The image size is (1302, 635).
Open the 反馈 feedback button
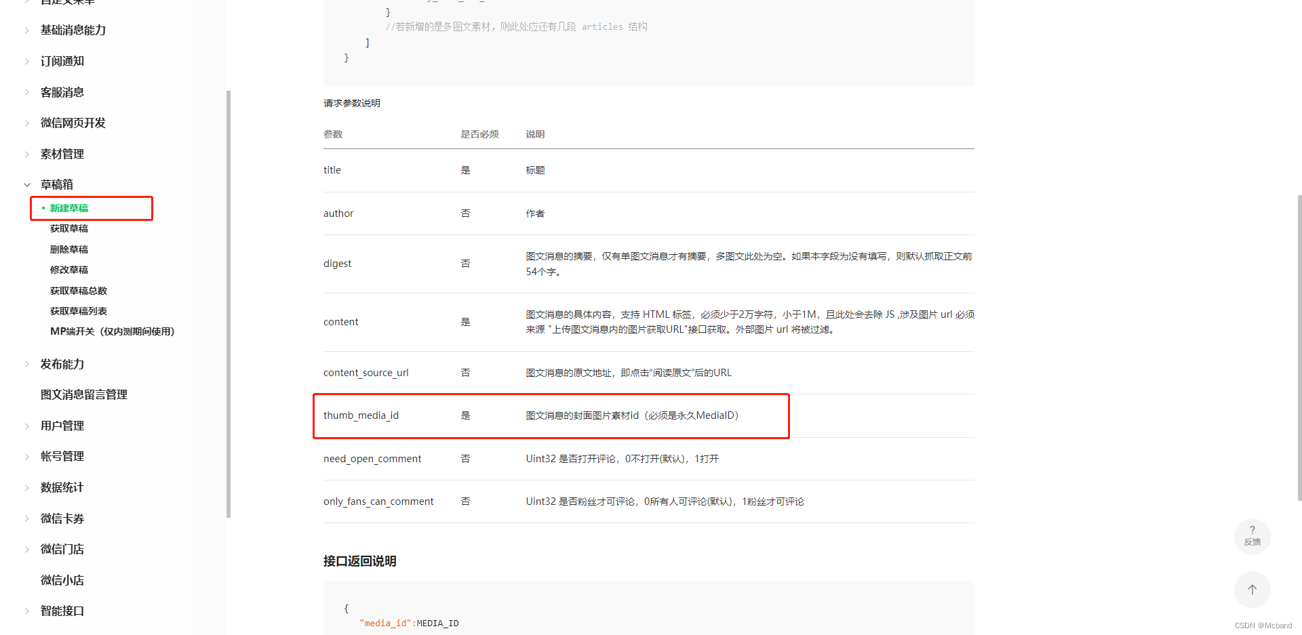coord(1252,536)
